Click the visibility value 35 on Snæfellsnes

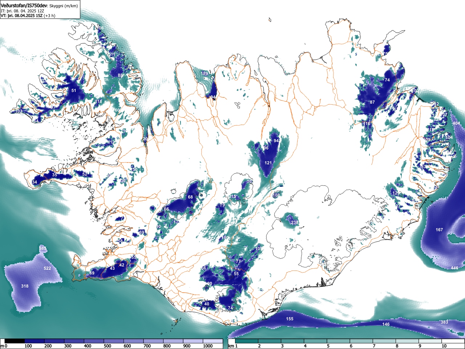point(54,175)
